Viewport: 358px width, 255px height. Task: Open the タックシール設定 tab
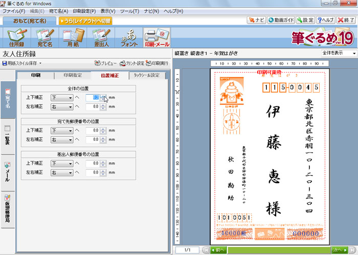[146, 75]
